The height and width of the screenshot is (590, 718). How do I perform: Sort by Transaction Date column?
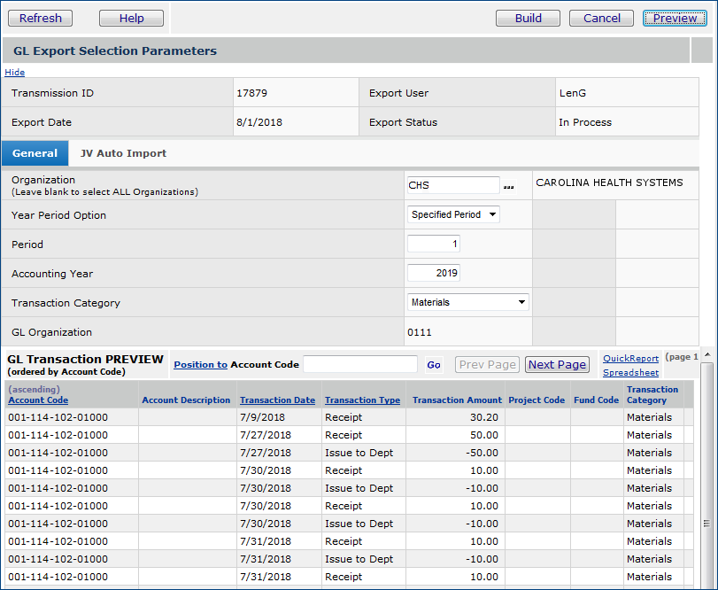pyautogui.click(x=277, y=400)
